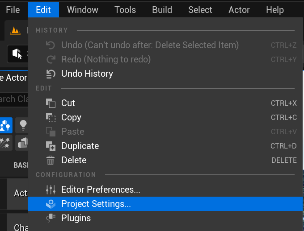Click the Editor Preferences sliders icon

51,190
